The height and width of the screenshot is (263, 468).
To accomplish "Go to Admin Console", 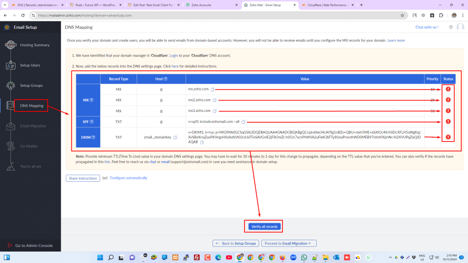I will [31, 245].
